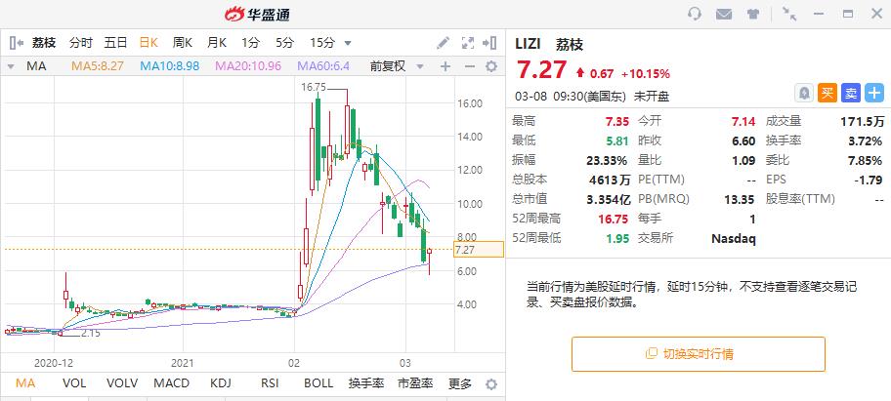The image size is (891, 401).
Task: Click 52周最高 value 16.75
Action: tap(612, 219)
